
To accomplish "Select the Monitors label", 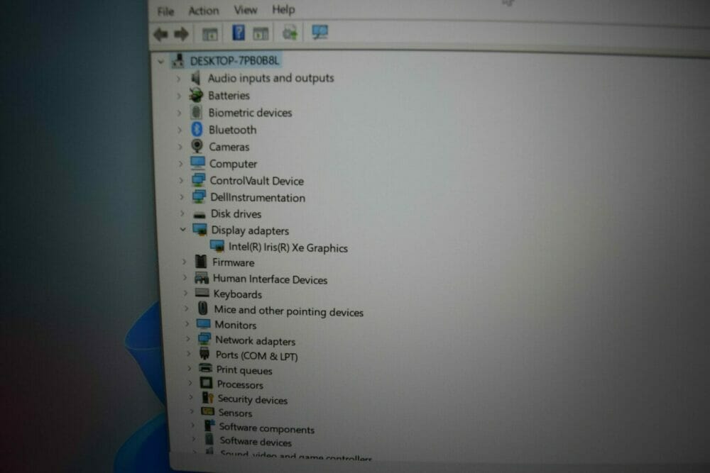I will click(236, 325).
